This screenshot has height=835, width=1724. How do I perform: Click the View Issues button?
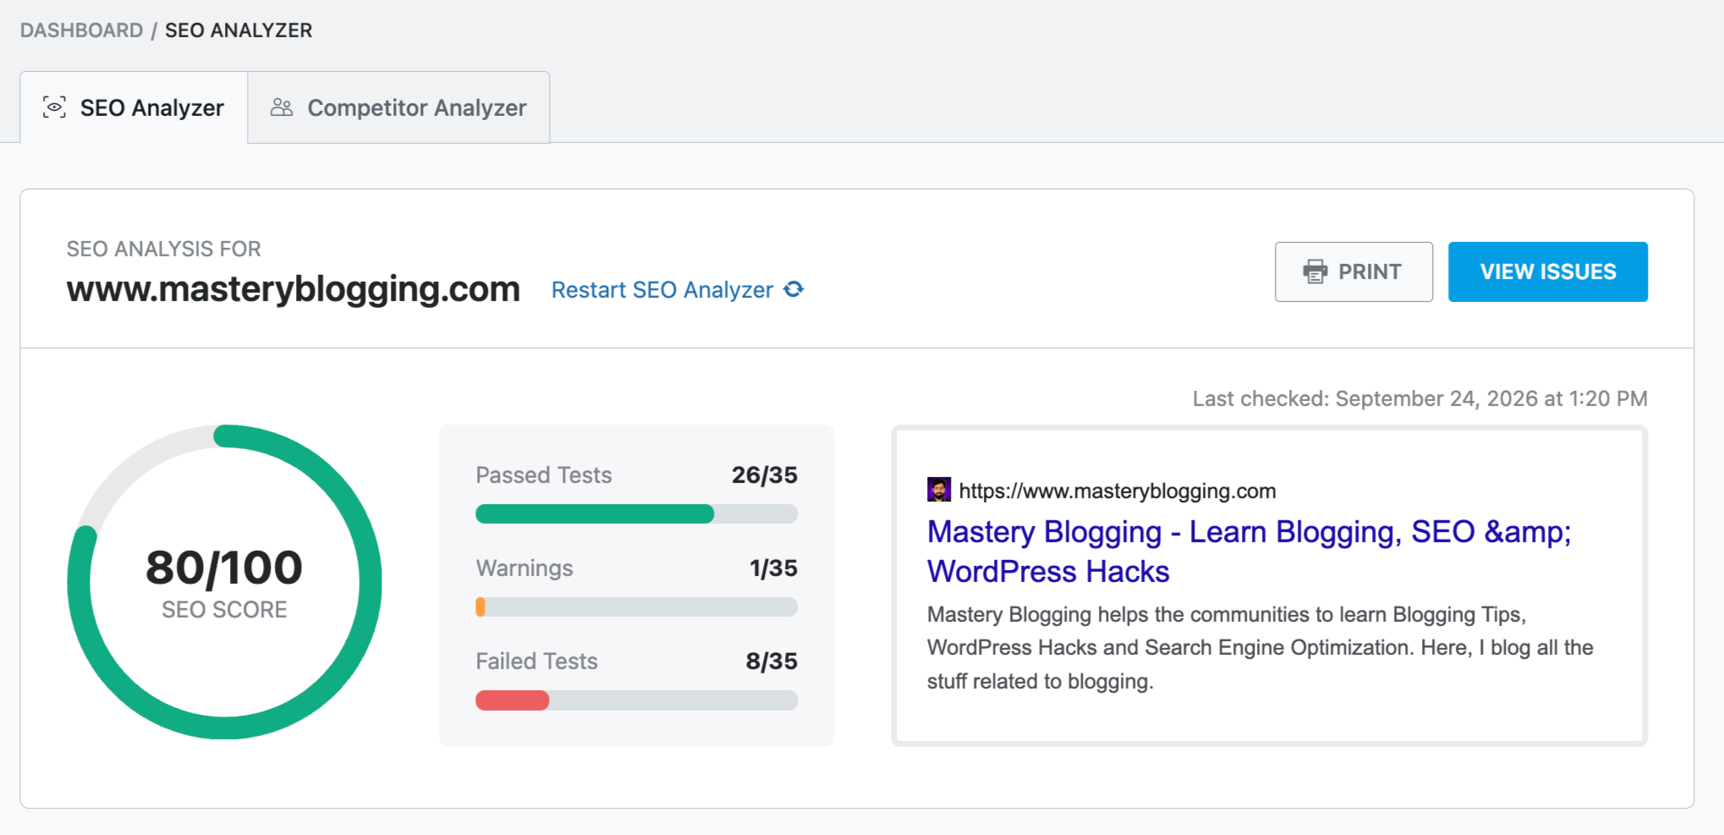pos(1548,272)
